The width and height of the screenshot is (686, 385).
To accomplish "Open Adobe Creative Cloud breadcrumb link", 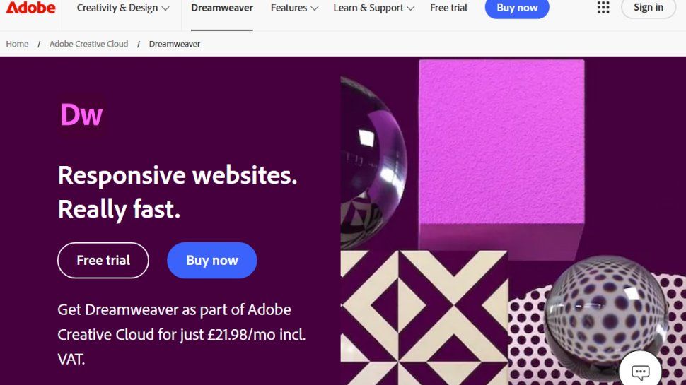I will (88, 44).
